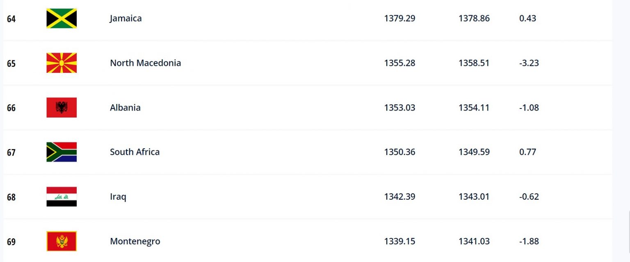
Task: Open the Montenegro team link
Action: (135, 242)
